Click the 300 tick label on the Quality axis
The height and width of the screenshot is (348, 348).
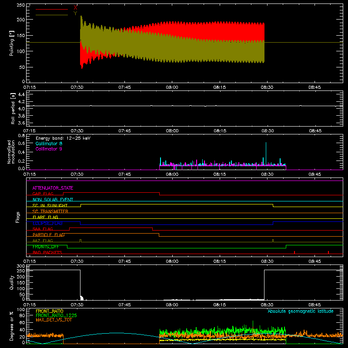coord(21,266)
